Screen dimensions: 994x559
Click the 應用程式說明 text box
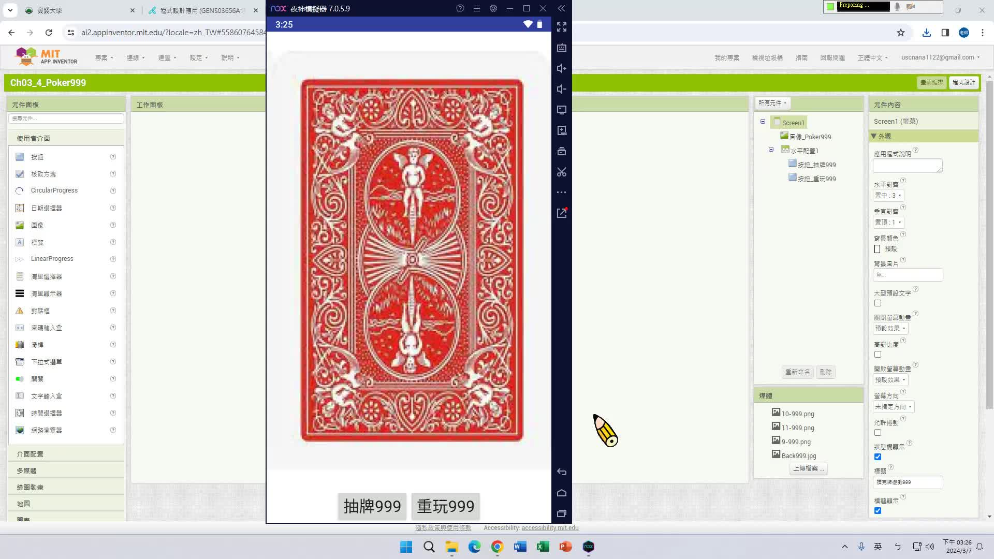click(x=908, y=166)
